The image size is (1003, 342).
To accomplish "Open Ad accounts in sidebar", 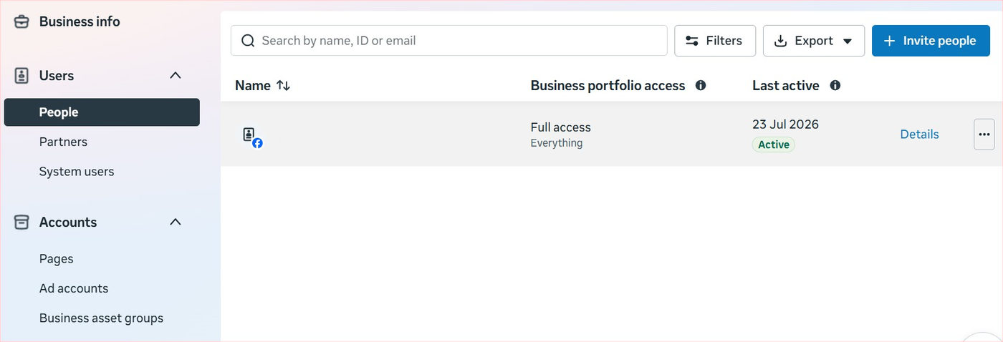I will 74,288.
